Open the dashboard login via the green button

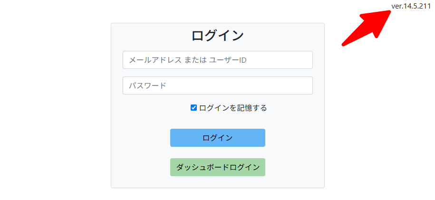tap(217, 167)
